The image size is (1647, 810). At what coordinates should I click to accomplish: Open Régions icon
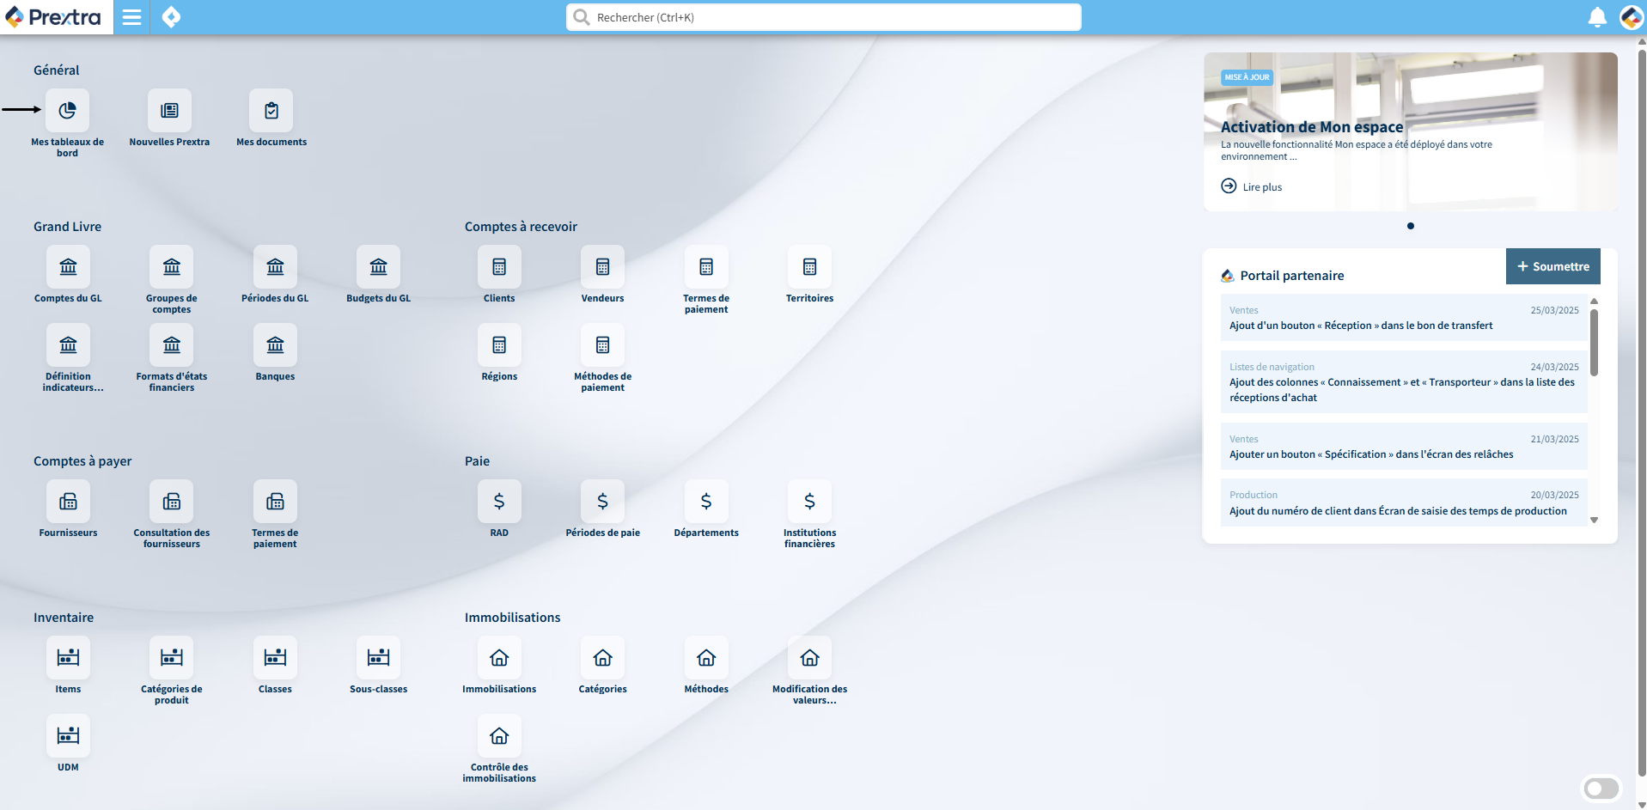499,345
